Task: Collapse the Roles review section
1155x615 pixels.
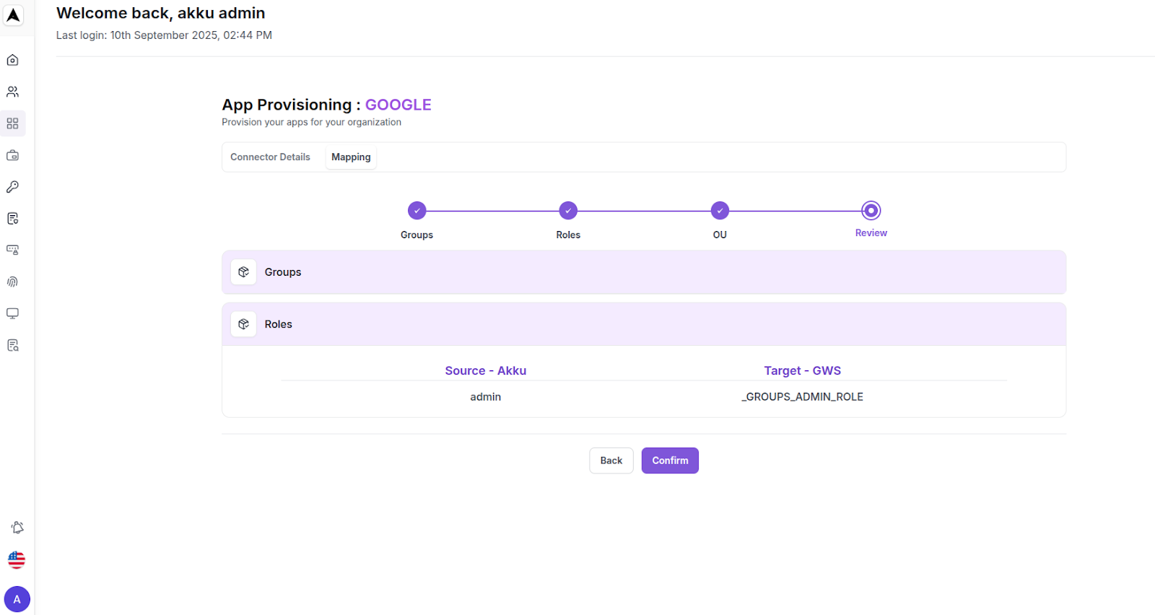Action: coord(644,324)
